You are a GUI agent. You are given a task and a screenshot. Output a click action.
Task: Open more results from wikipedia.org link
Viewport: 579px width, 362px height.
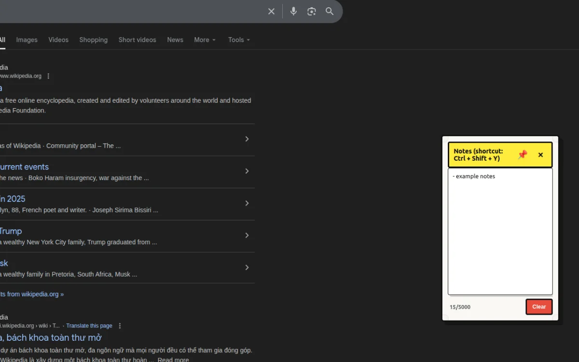(x=32, y=294)
